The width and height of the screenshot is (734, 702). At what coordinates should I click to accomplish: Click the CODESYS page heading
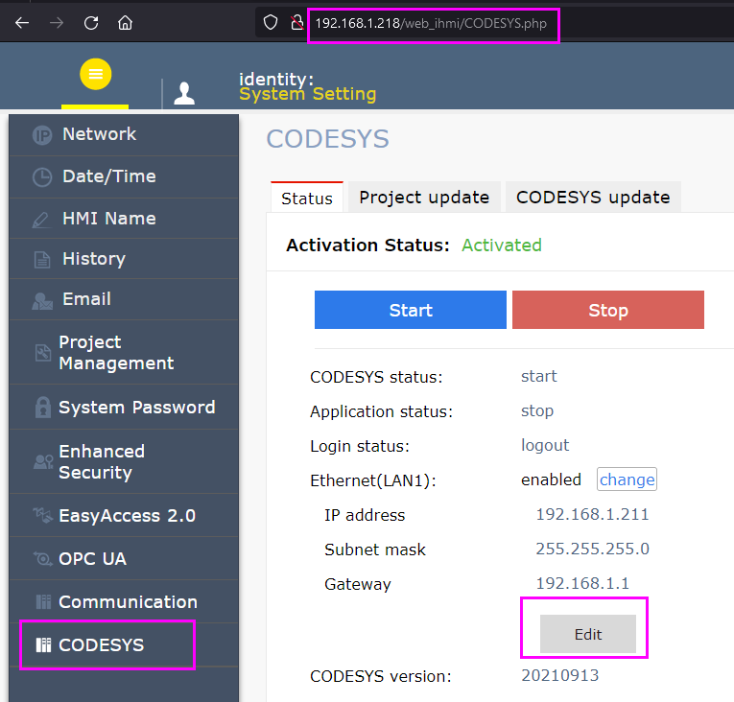(x=328, y=139)
